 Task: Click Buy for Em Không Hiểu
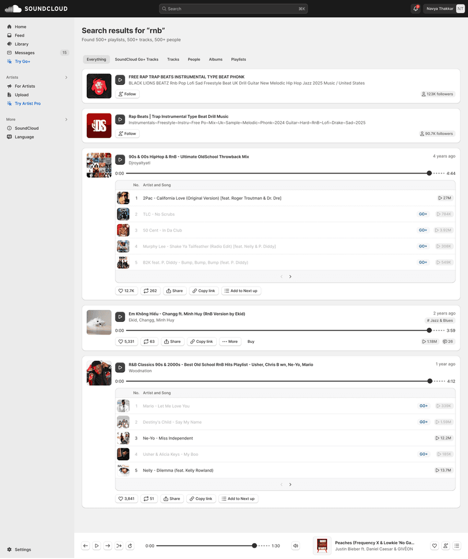(251, 342)
